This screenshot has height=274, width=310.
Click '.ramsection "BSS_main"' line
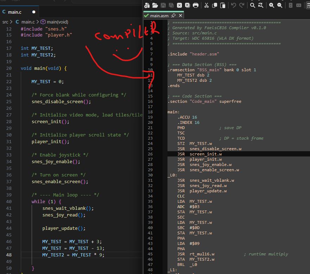[x=212, y=70]
